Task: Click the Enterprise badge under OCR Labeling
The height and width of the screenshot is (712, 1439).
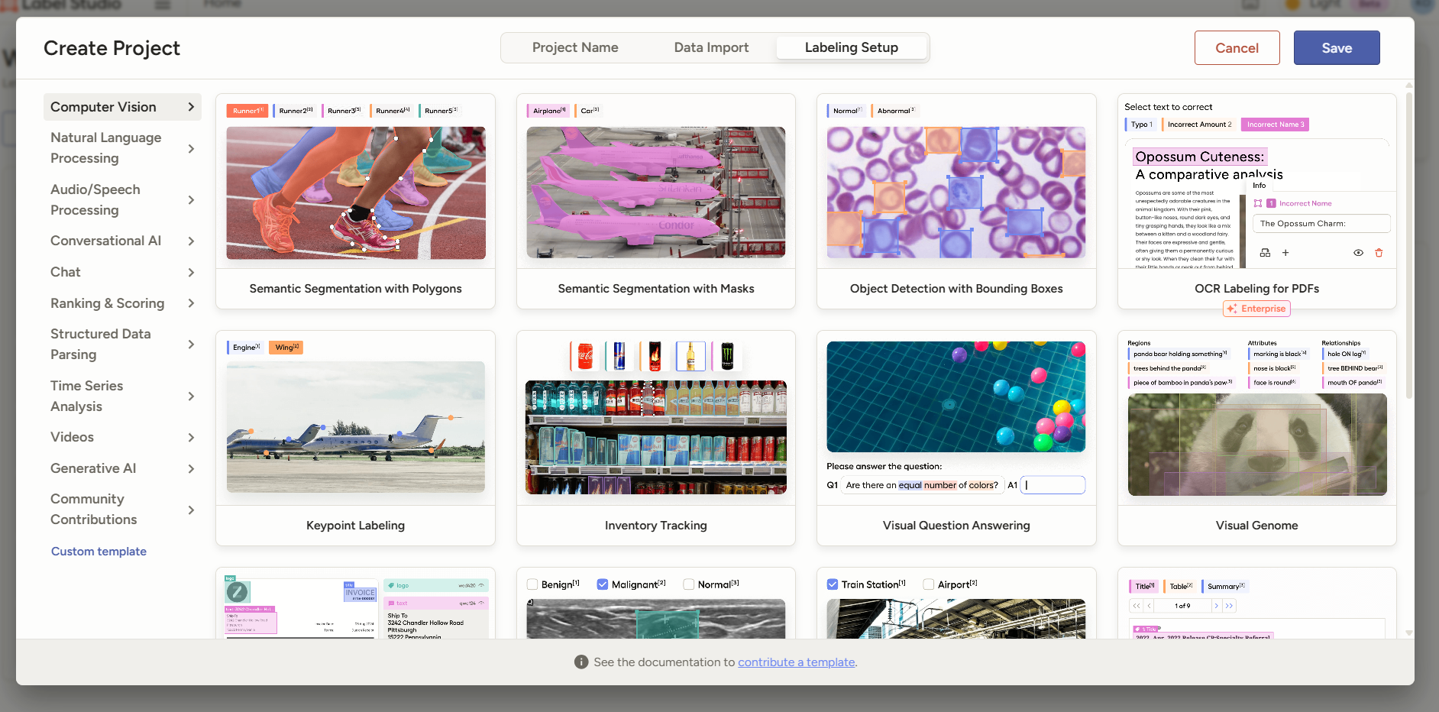Action: (x=1256, y=309)
